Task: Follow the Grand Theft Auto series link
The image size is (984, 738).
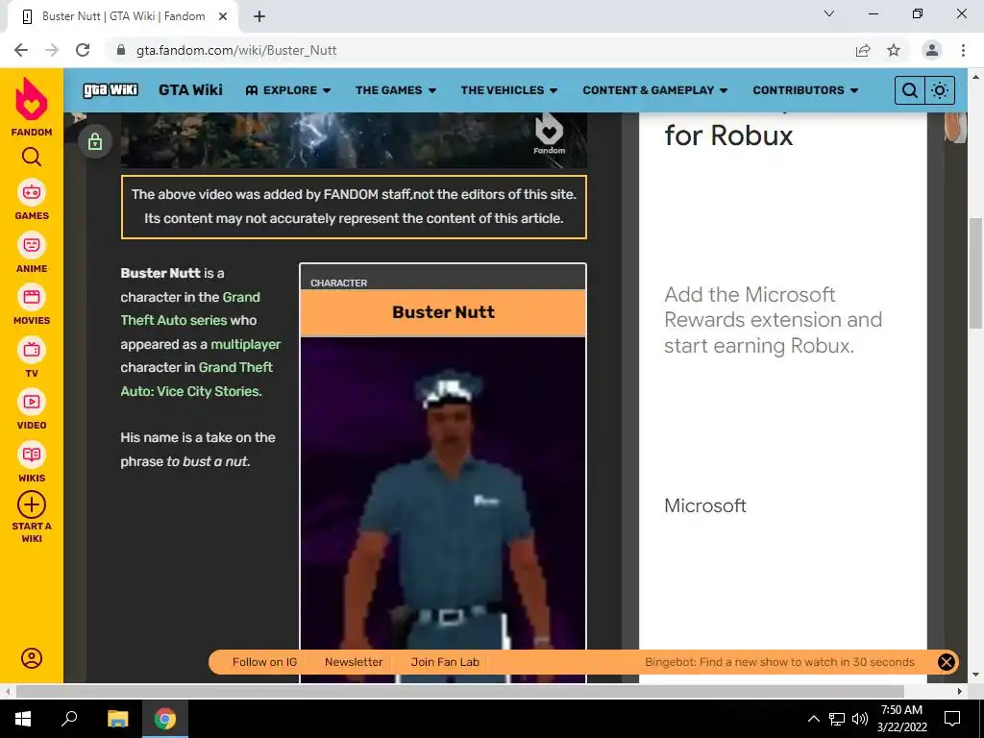Action: point(190,308)
